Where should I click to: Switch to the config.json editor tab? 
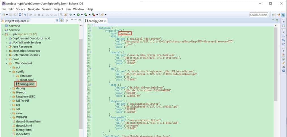(96, 21)
